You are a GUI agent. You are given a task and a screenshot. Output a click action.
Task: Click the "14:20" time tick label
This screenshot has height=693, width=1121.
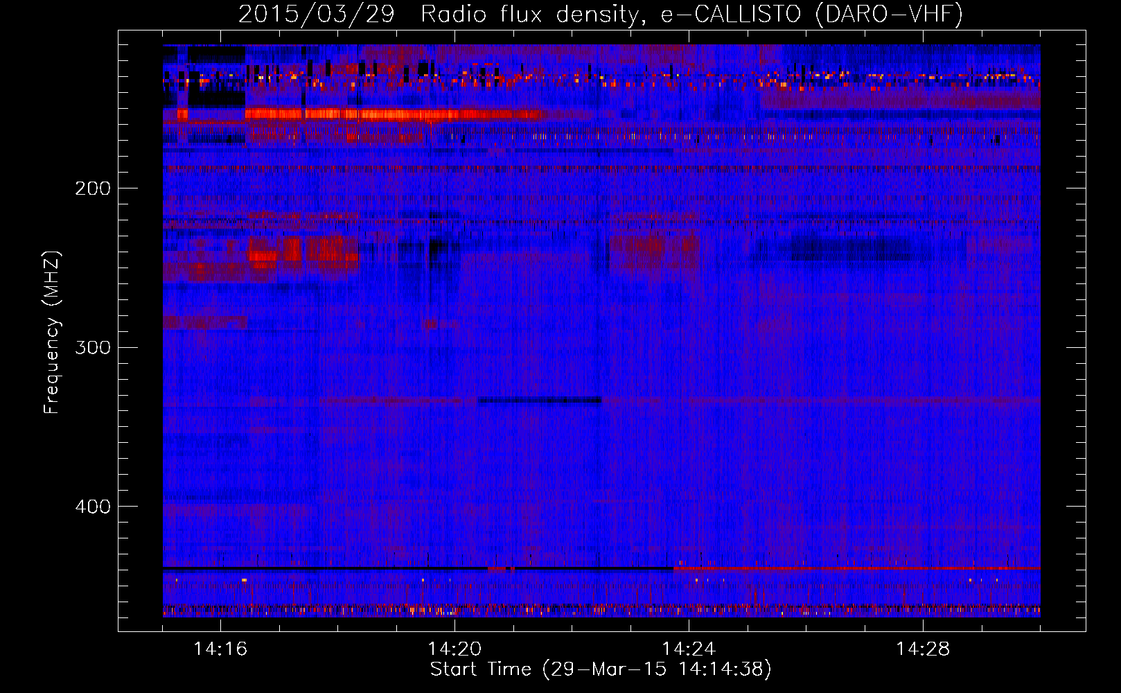454,649
